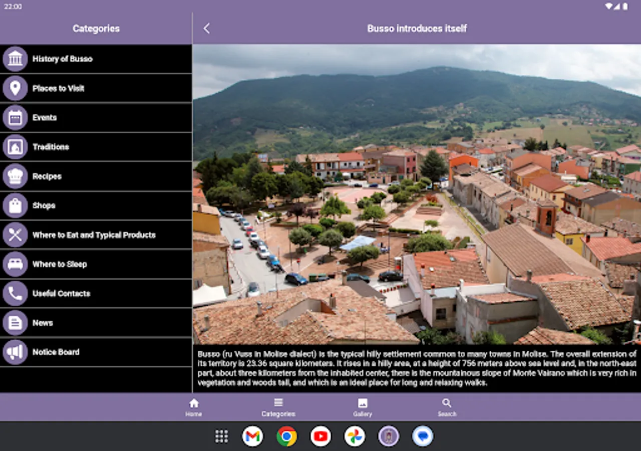Click the Categories panel header
Screen dimensions: 641x451
[96, 29]
